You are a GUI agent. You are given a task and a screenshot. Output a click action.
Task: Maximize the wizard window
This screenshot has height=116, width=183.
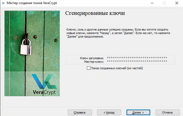click(x=164, y=3)
